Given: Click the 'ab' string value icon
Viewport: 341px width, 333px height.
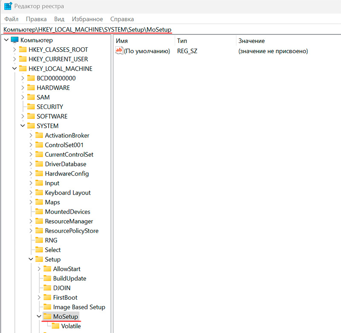Looking at the screenshot, I should click(x=119, y=51).
